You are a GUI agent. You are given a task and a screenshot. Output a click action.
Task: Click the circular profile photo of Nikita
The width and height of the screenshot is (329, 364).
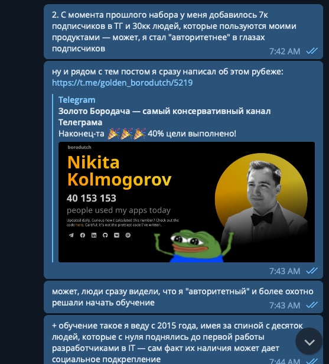(x=261, y=200)
